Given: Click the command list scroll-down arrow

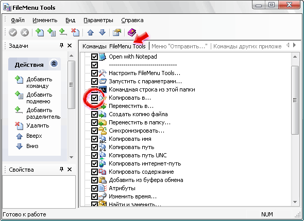Looking at the screenshot, I should (x=295, y=202).
